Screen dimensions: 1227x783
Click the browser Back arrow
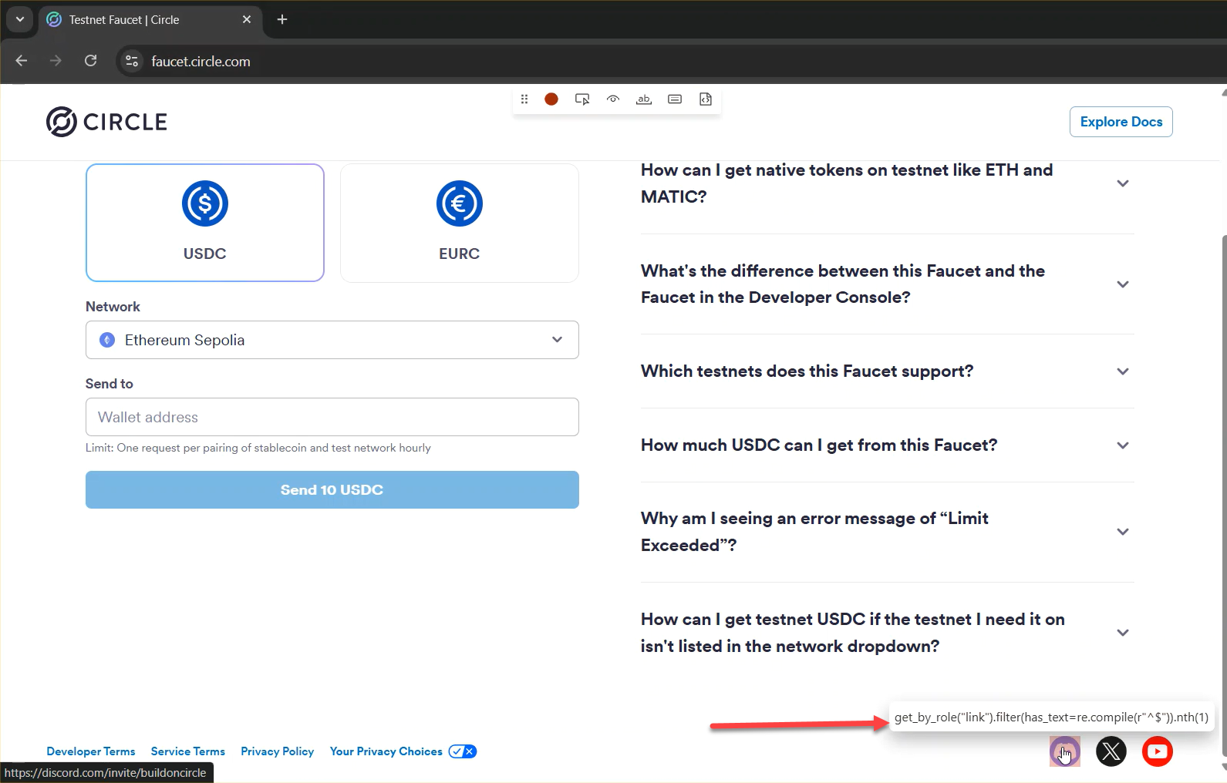[x=22, y=61]
